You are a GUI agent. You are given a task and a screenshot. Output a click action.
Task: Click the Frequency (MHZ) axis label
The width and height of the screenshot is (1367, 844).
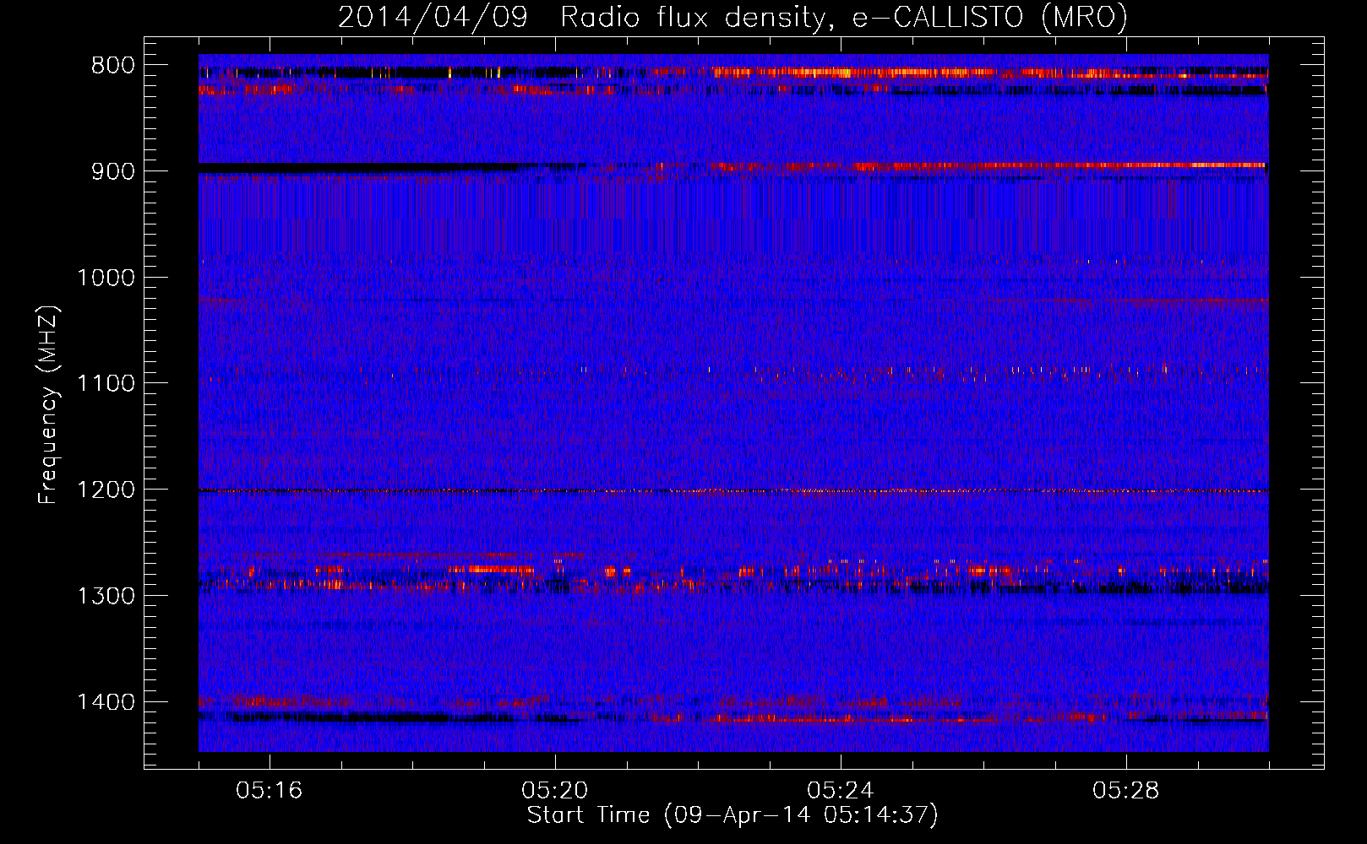point(48,405)
